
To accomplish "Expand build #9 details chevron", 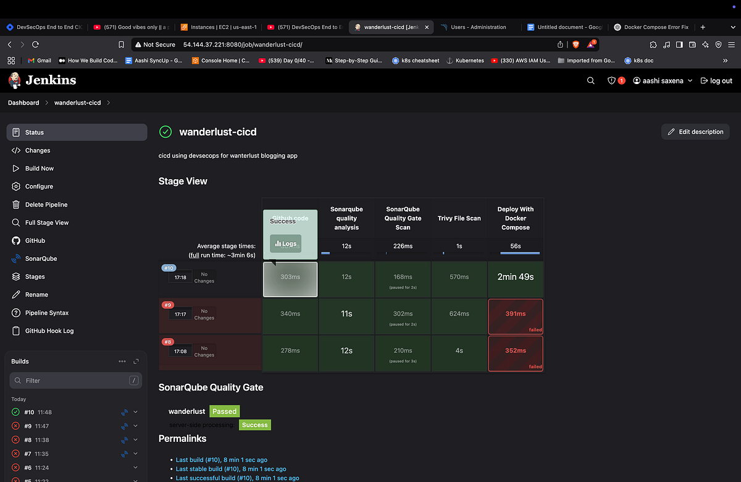I will [135, 426].
